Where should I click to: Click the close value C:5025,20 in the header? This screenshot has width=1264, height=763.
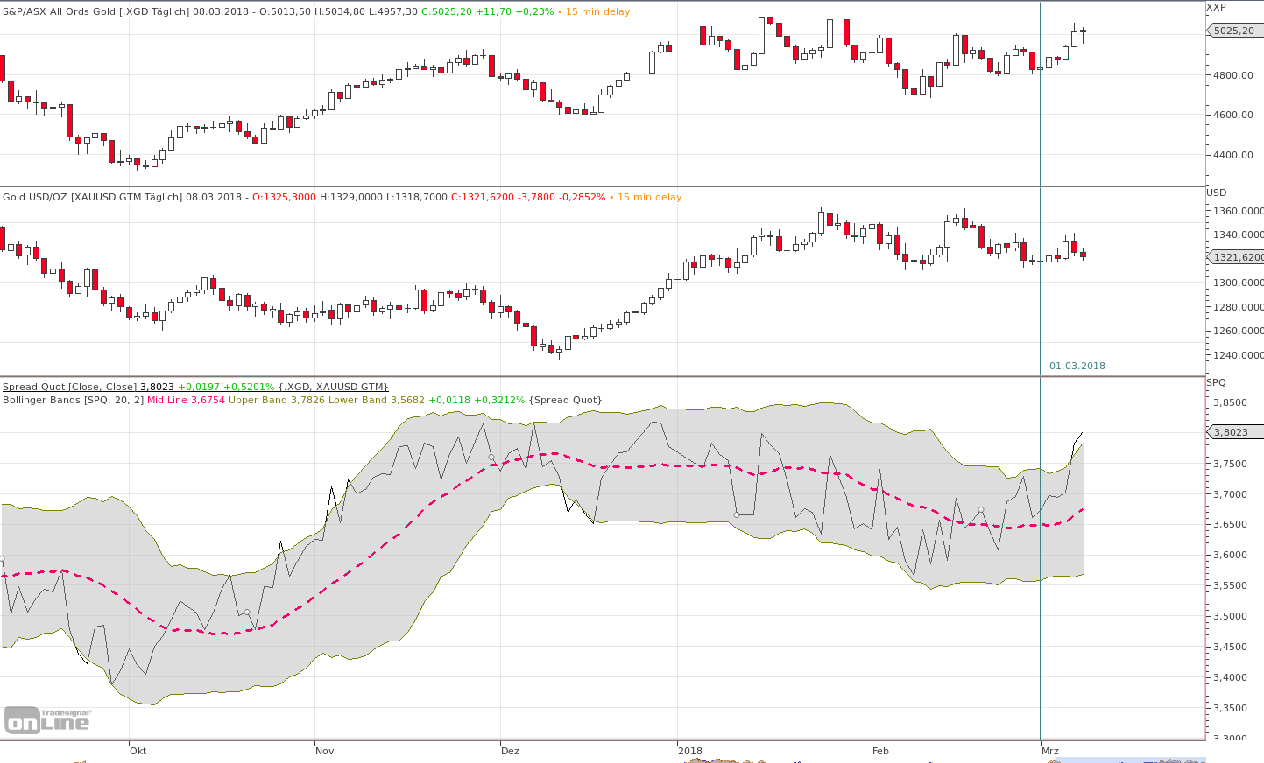[447, 11]
